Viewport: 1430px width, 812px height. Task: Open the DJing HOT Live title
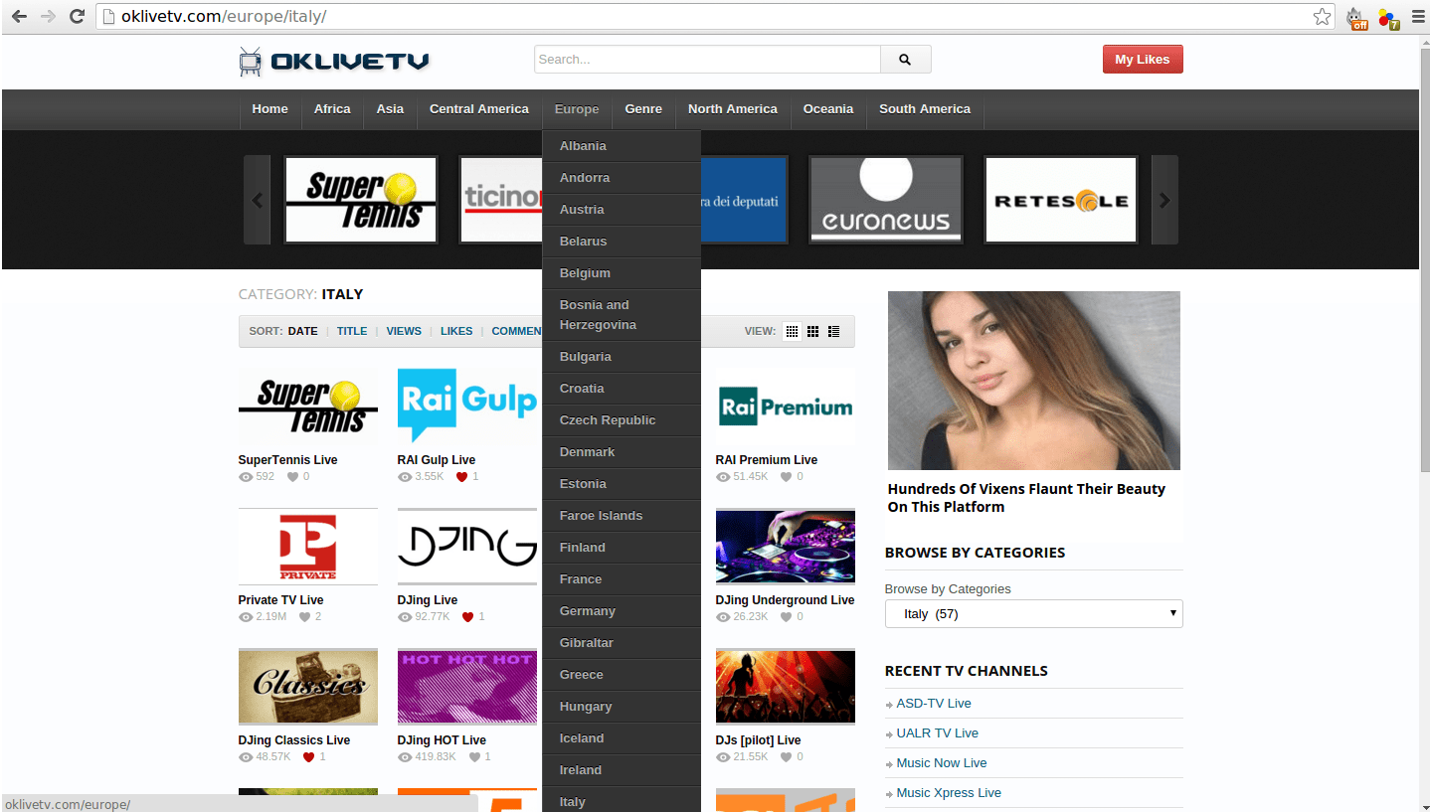pyautogui.click(x=442, y=740)
